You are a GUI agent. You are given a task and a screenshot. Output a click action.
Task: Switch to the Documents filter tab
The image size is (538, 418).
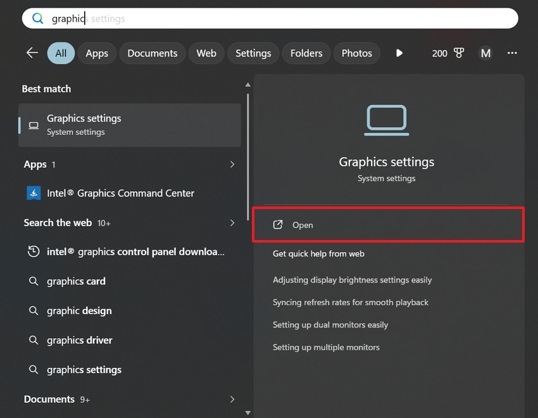coord(153,53)
